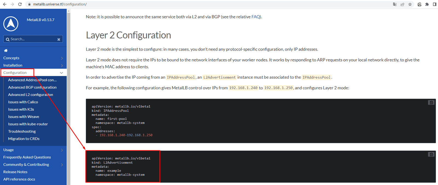
Task: Open Issues with Calico page
Action: click(23, 102)
